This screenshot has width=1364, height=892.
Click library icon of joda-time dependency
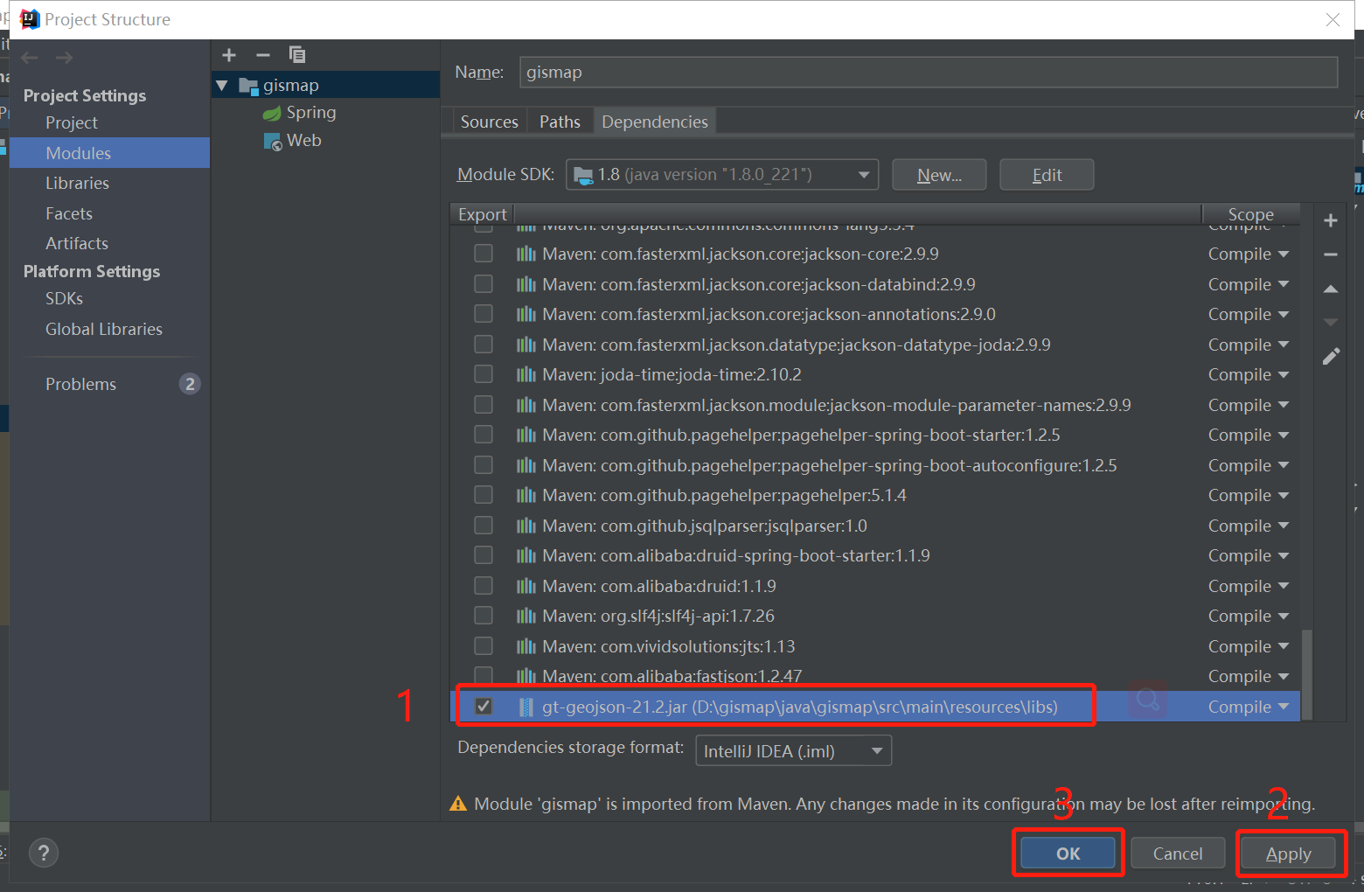coord(525,374)
